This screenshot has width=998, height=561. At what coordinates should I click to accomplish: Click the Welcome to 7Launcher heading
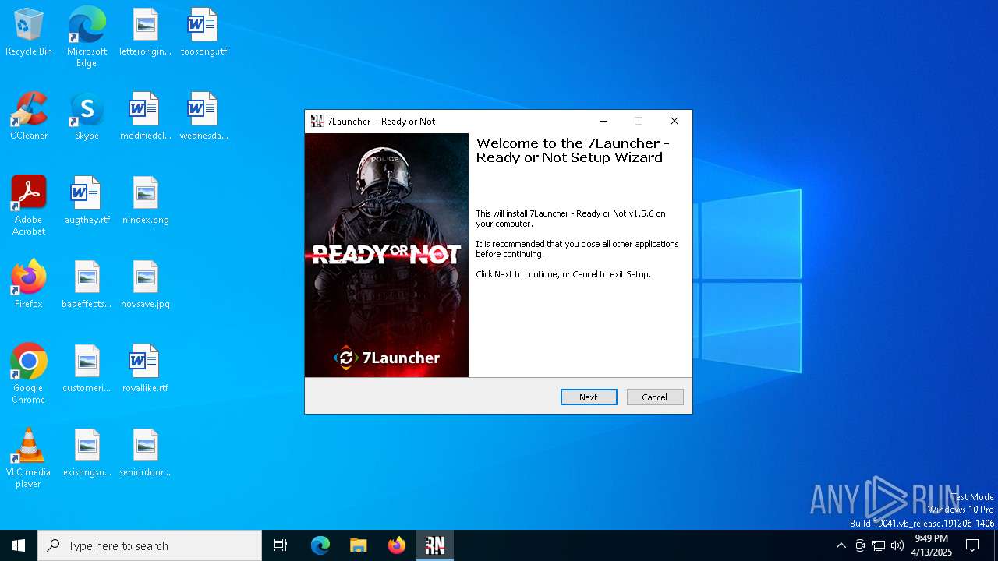(x=573, y=150)
